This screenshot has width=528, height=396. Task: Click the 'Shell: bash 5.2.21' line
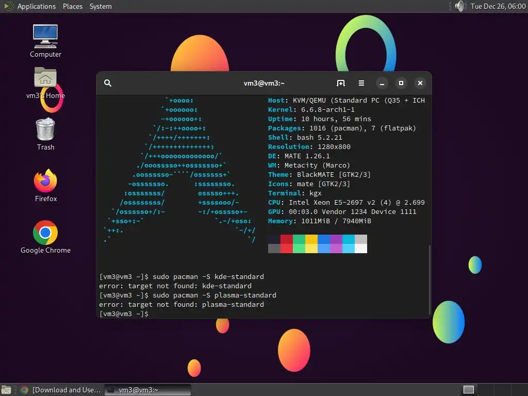(305, 137)
